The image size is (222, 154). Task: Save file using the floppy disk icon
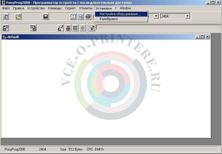coord(46,17)
